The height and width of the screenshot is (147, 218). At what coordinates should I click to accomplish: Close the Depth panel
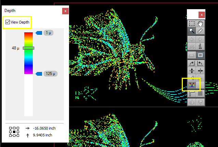65,11
